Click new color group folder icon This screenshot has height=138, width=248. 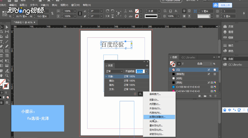(205, 96)
